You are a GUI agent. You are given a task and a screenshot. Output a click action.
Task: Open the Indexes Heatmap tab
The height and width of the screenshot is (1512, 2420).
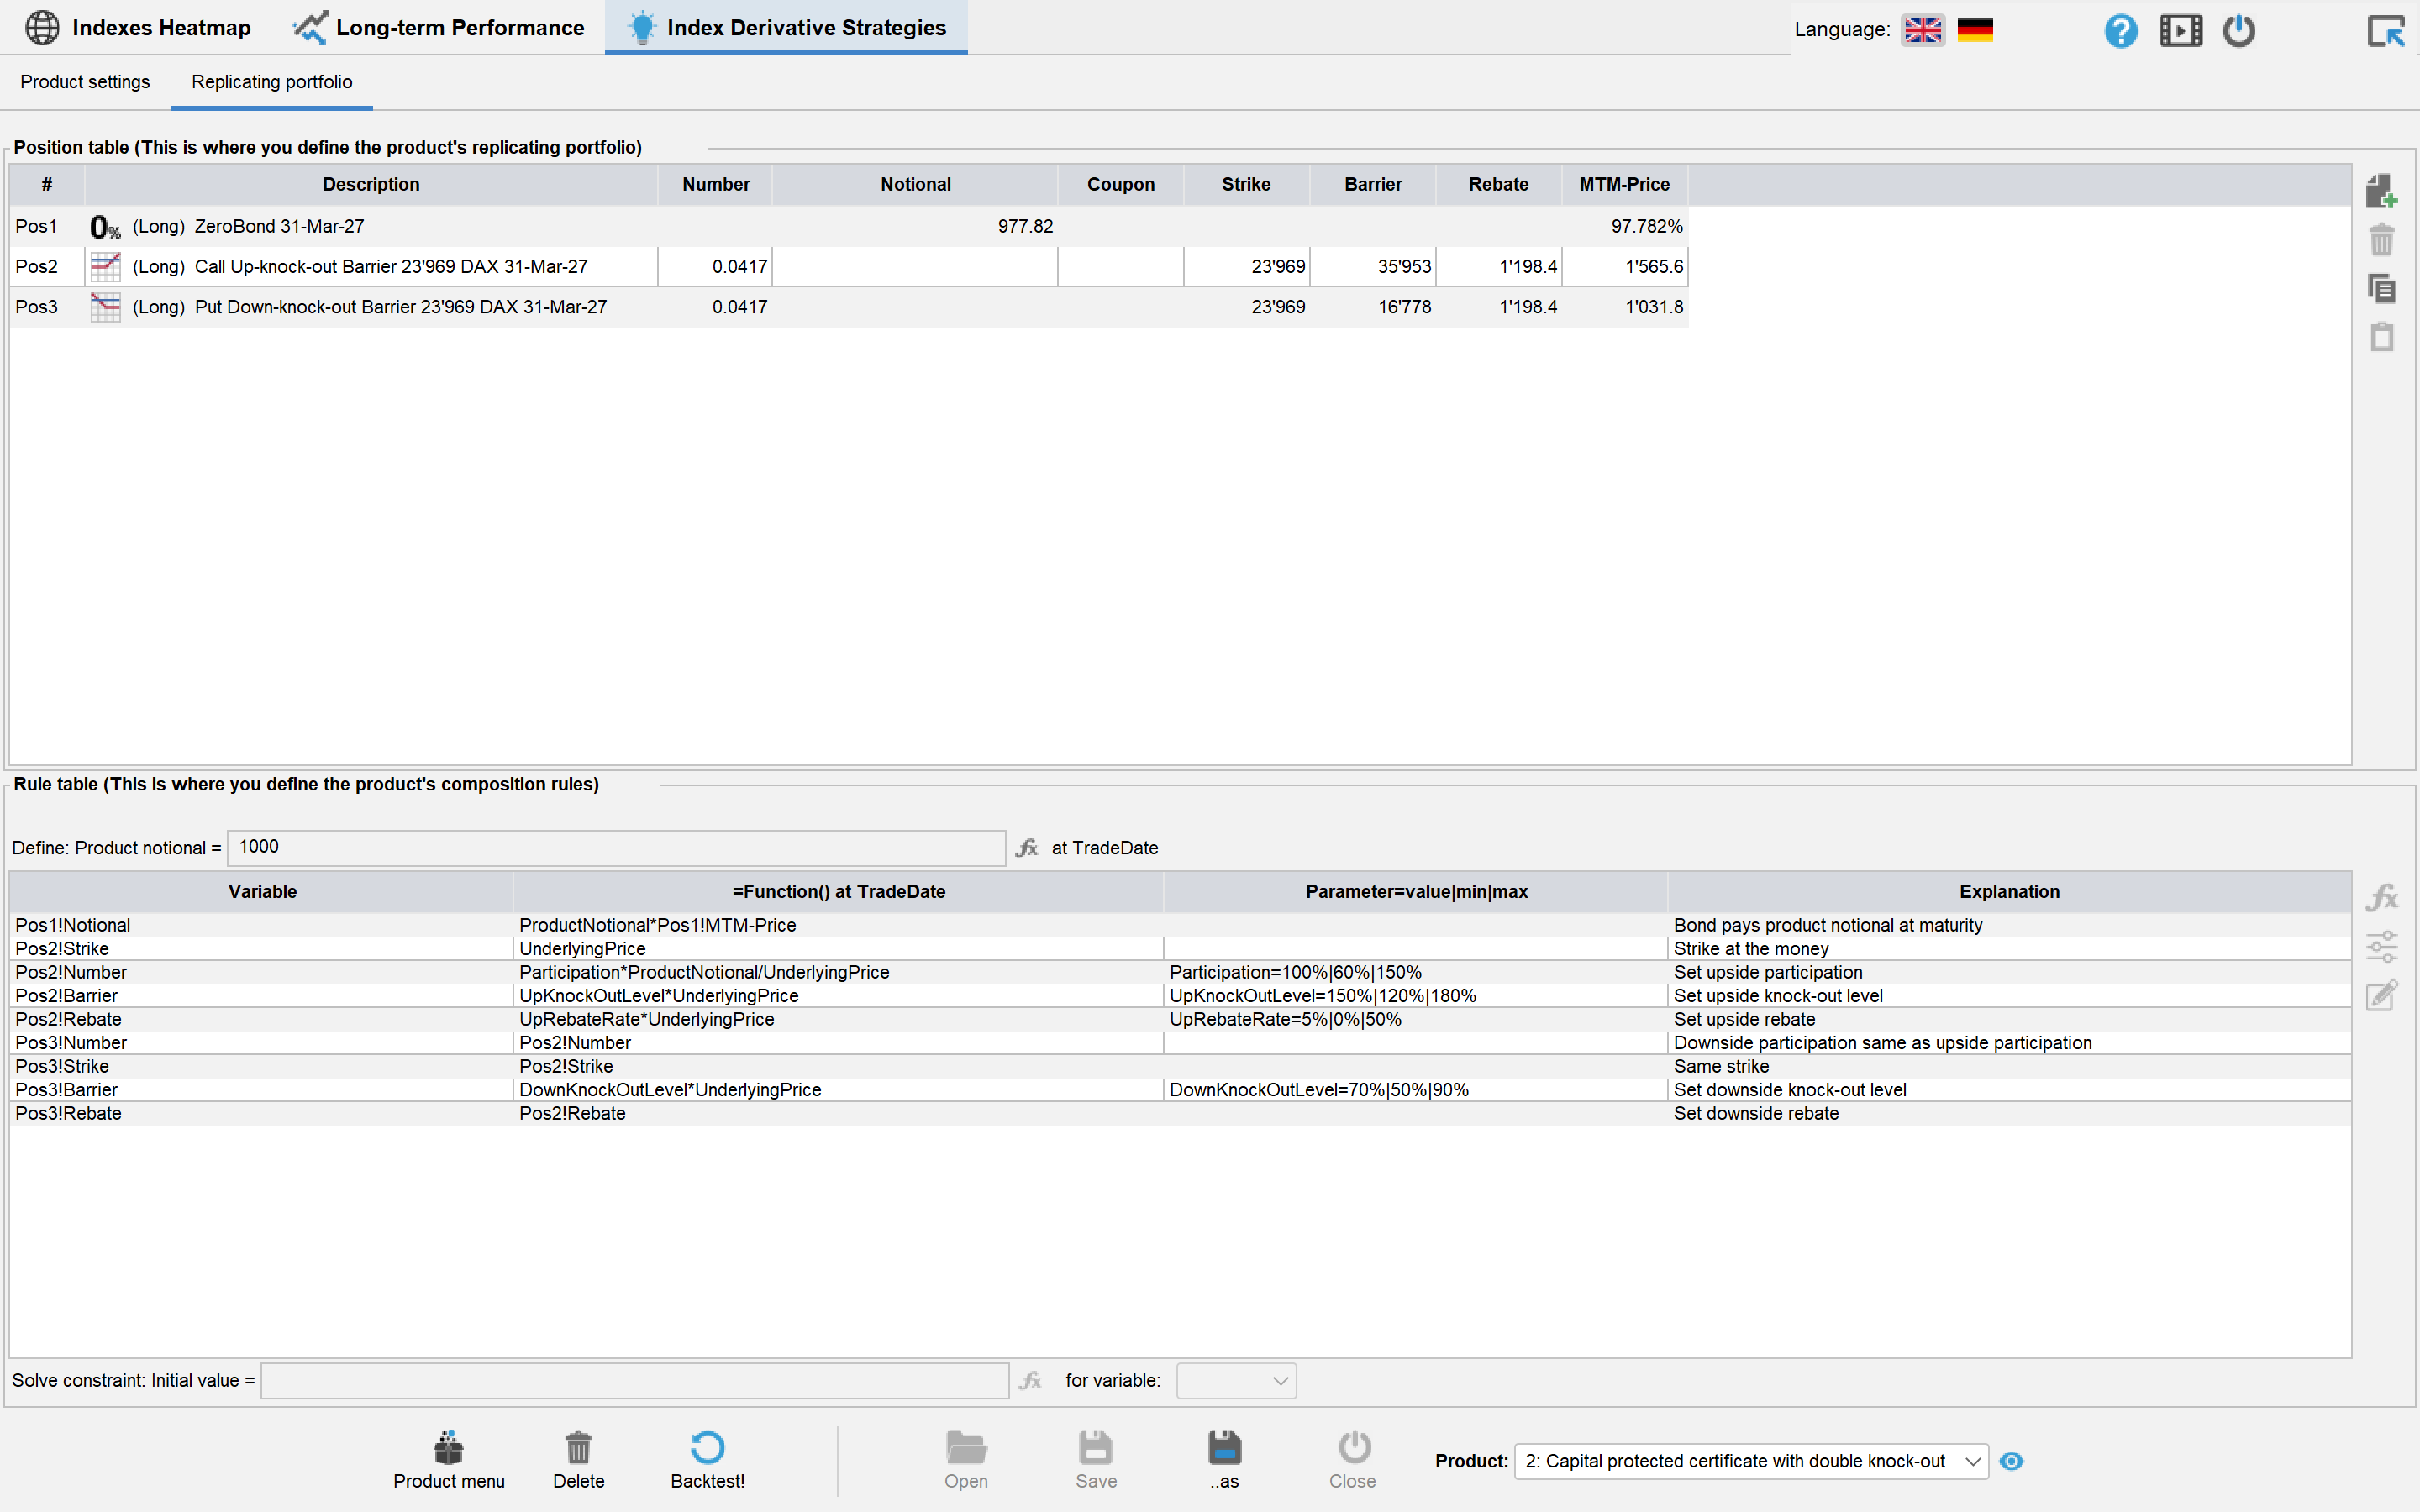tap(138, 28)
